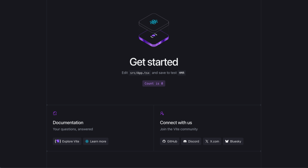Open the Explore Vite link
The width and height of the screenshot is (308, 168).
[67, 141]
